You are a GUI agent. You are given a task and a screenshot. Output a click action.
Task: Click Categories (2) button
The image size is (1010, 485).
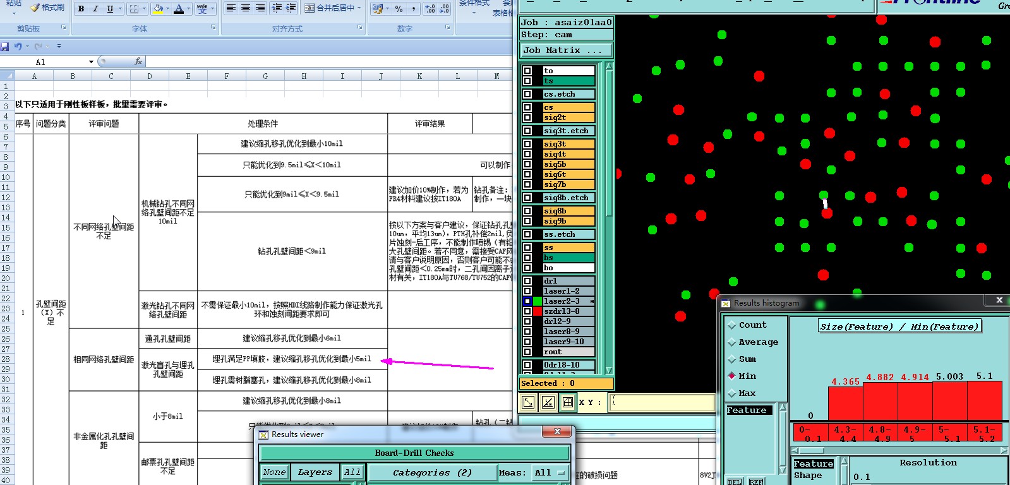click(432, 472)
